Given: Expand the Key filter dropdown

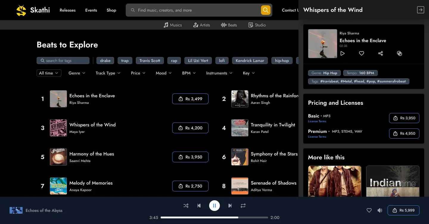Looking at the screenshot, I should tap(249, 73).
